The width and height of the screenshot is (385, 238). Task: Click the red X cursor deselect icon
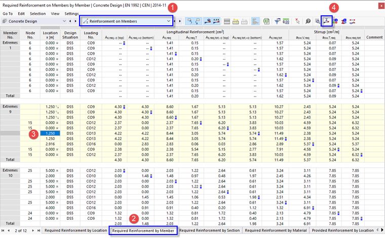[297, 22]
